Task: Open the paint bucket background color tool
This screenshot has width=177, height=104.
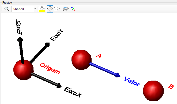Action: (x=42, y=9)
